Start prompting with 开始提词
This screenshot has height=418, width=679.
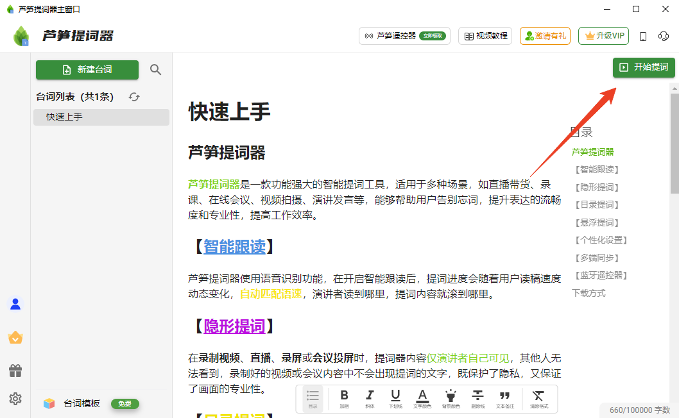point(644,67)
